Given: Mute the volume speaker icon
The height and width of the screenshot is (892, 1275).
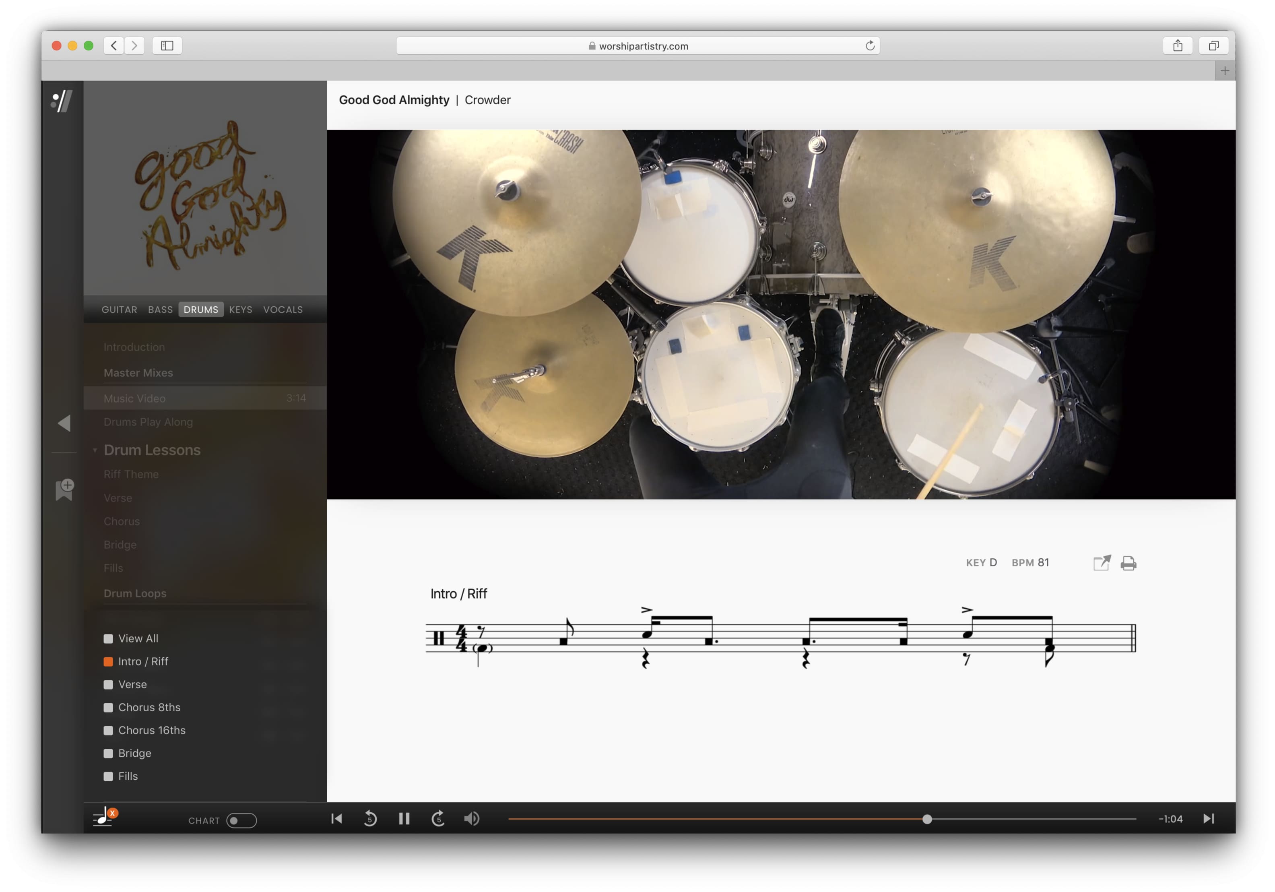Looking at the screenshot, I should (471, 819).
